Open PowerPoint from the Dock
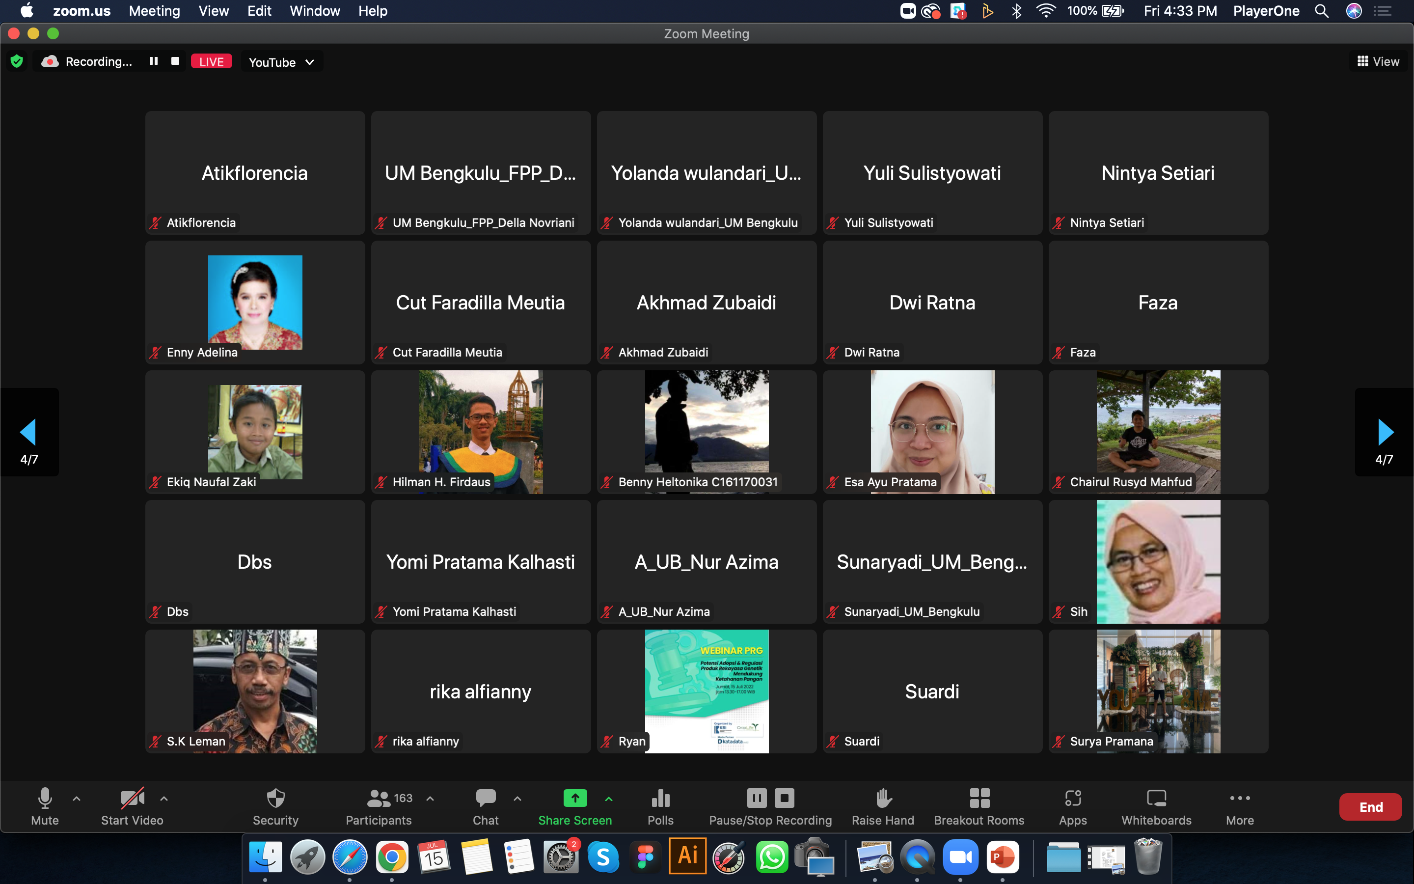 pyautogui.click(x=1003, y=857)
